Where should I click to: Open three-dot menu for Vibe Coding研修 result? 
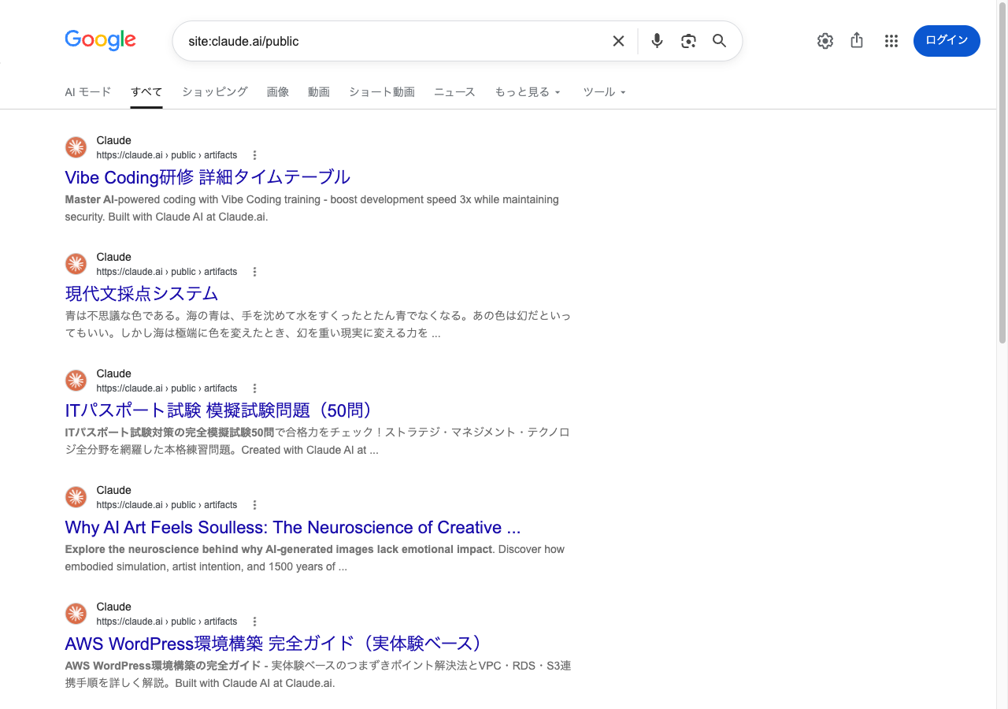254,155
